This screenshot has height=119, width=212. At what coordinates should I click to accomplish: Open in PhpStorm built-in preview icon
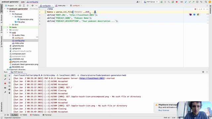pos(190,15)
